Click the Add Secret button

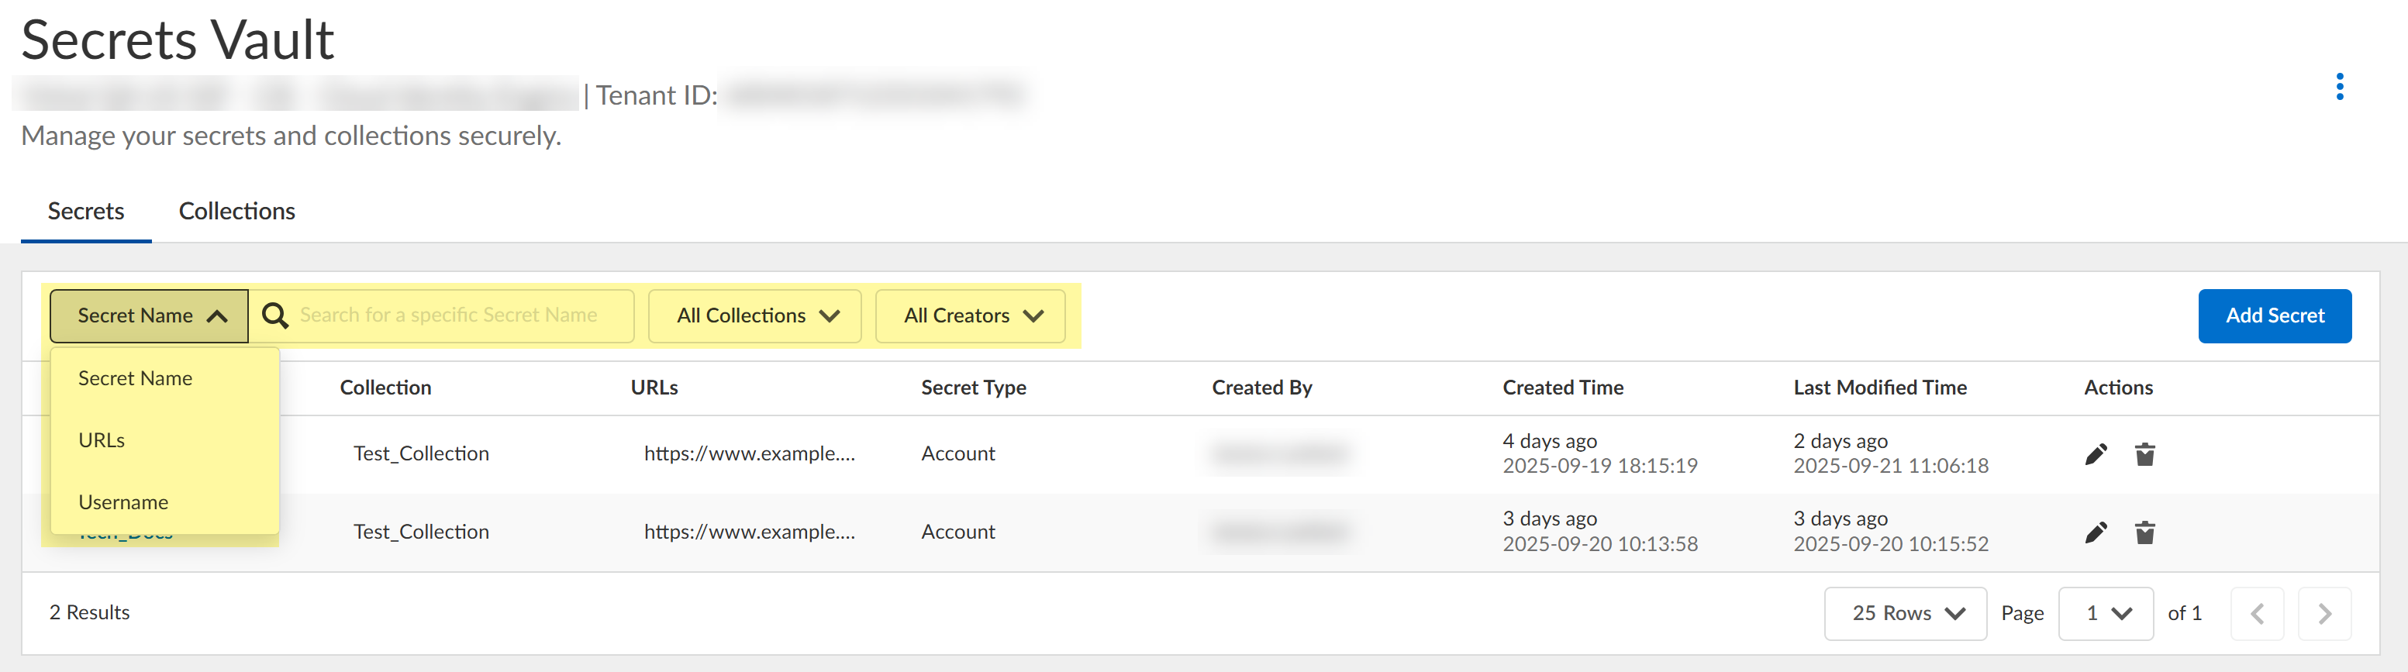point(2273,316)
